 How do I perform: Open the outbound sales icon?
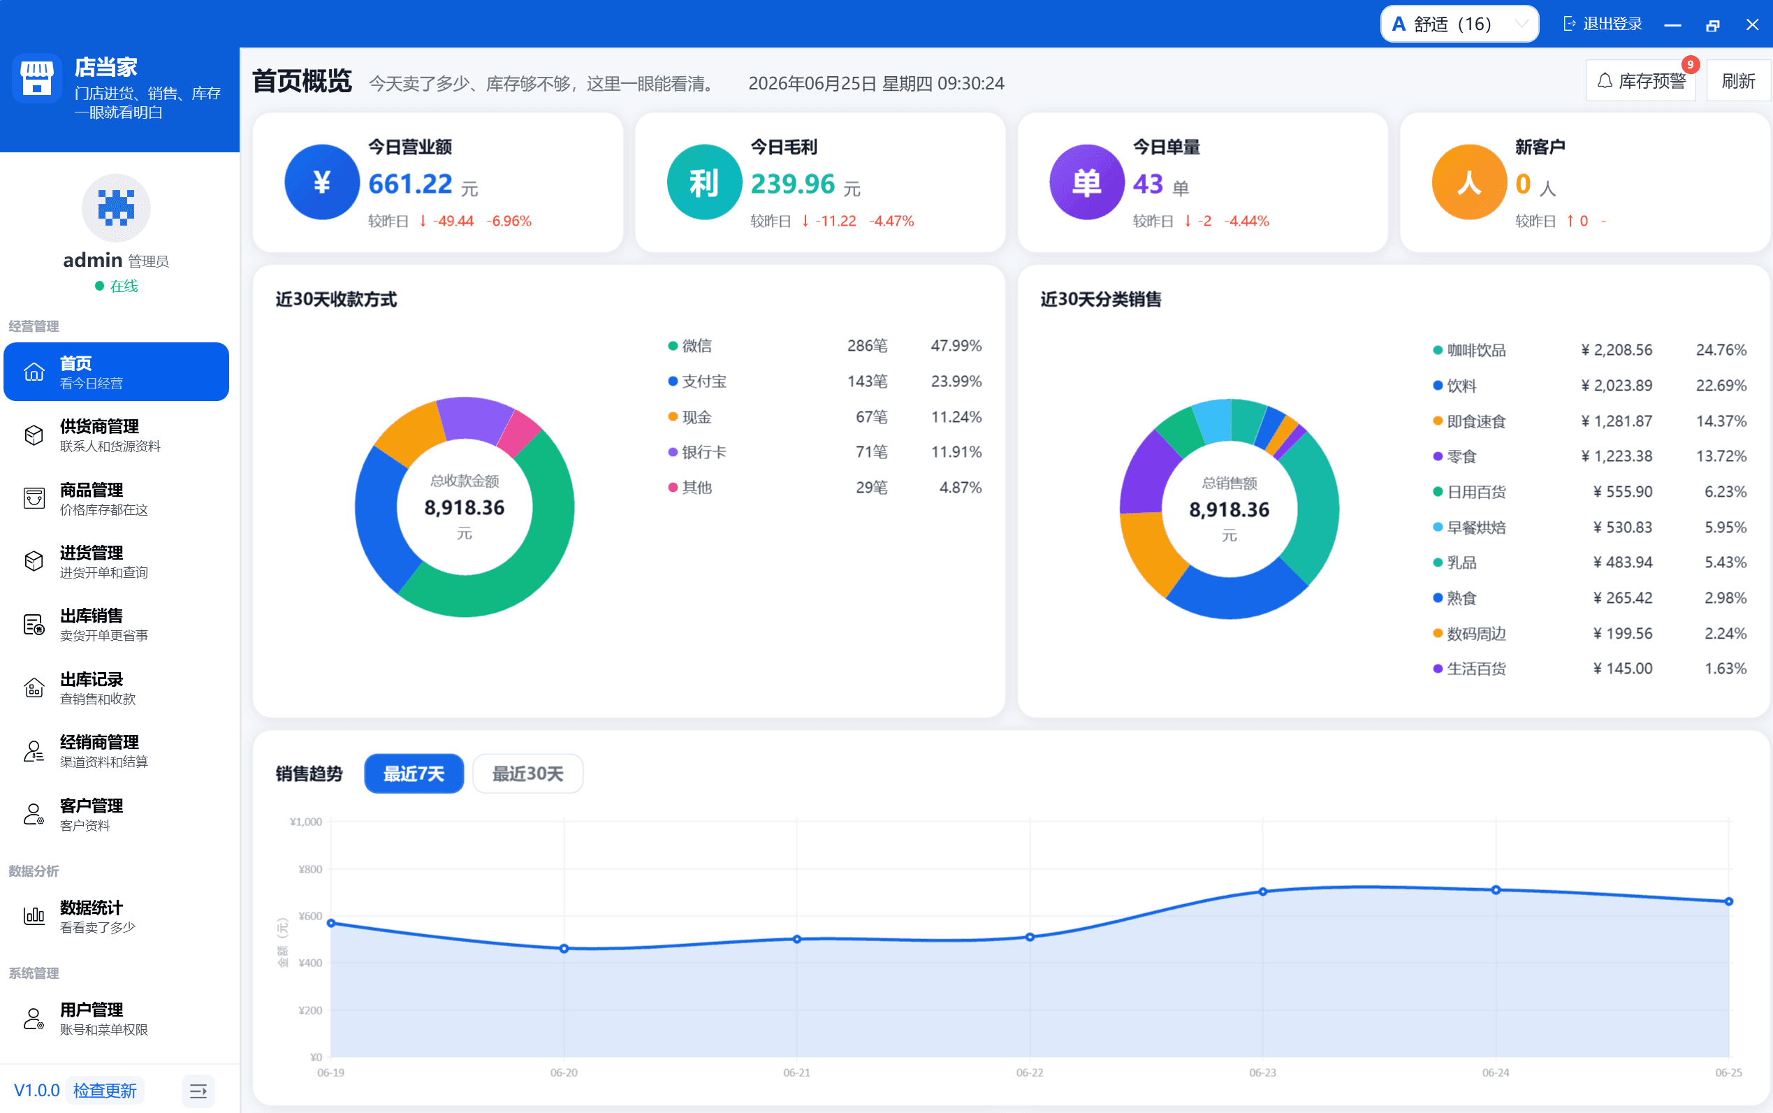point(34,624)
